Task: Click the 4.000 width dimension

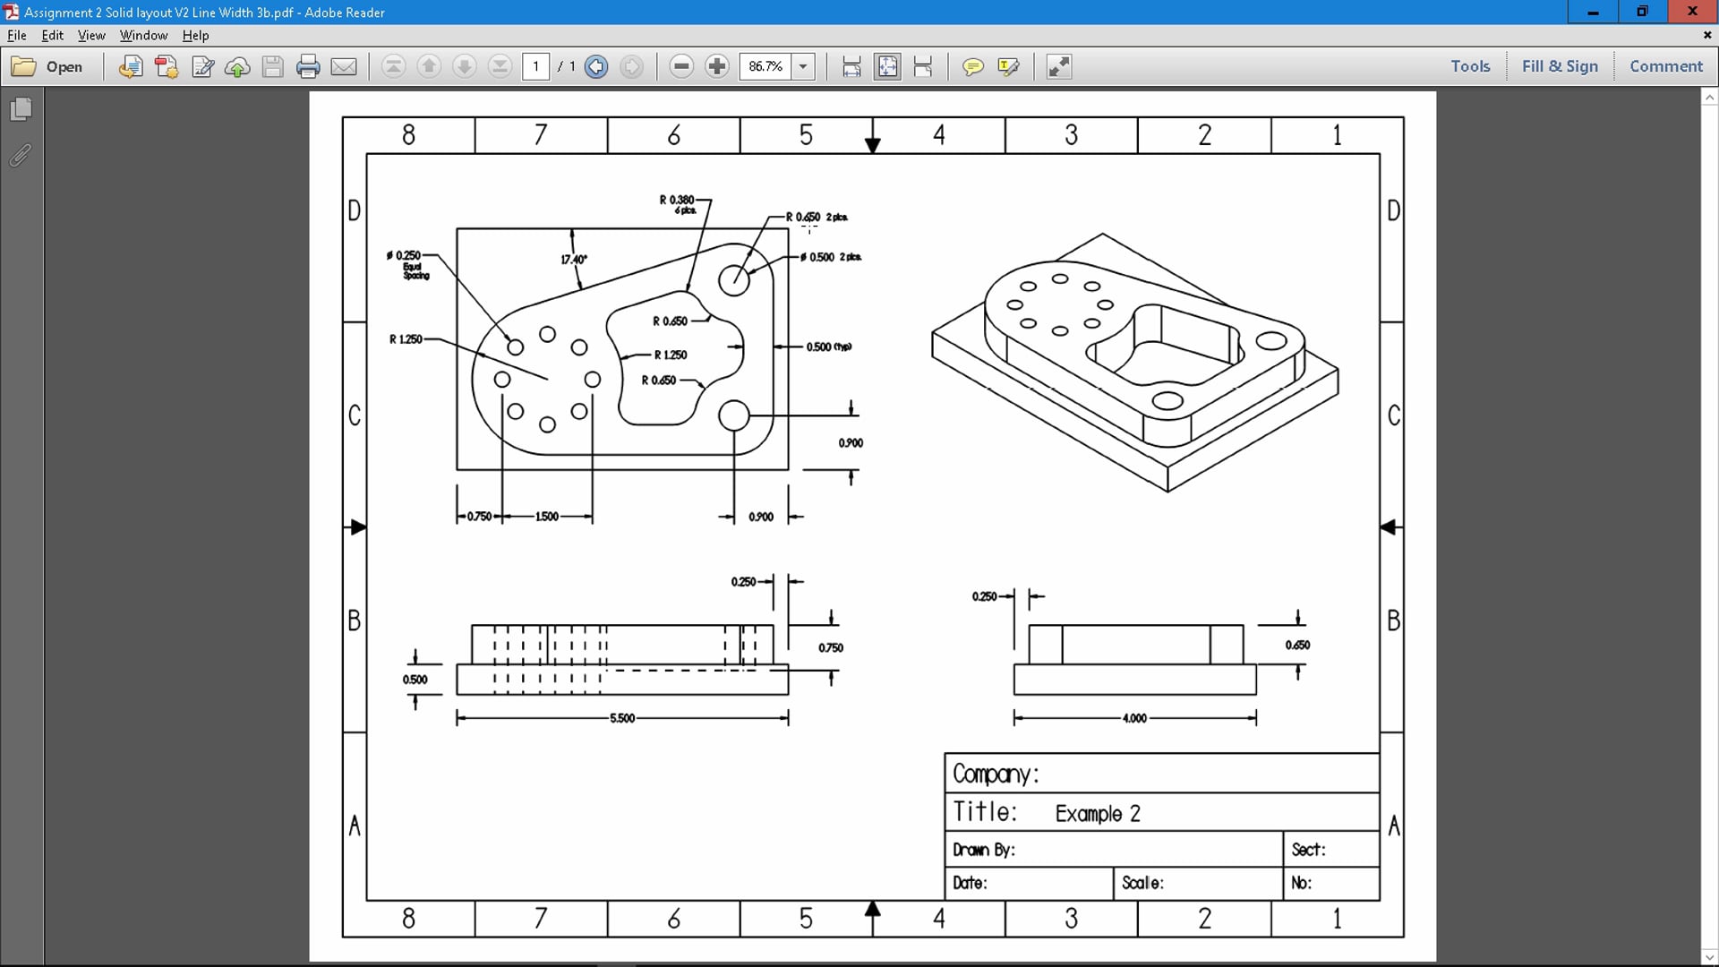Action: 1134,718
